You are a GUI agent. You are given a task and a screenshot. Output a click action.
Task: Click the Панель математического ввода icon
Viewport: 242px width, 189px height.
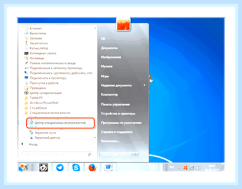coord(27,63)
